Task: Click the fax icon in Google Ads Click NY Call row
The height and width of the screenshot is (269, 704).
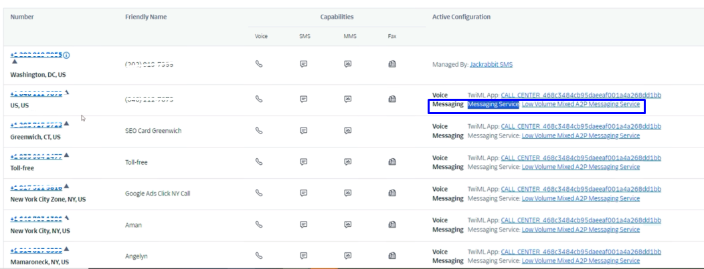Action: coord(393,193)
